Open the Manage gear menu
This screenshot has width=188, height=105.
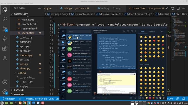(x=5, y=92)
